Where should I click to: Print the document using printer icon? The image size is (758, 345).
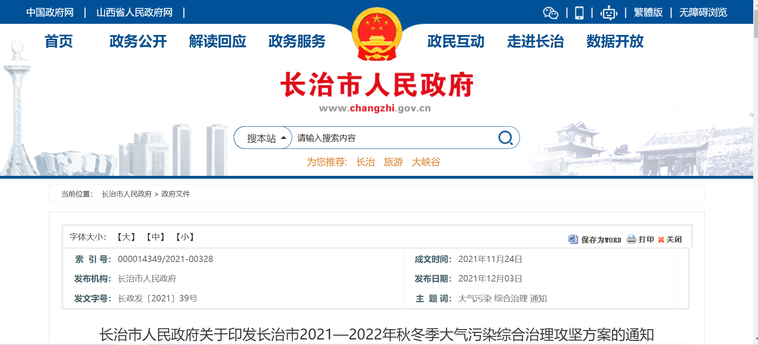(x=631, y=239)
